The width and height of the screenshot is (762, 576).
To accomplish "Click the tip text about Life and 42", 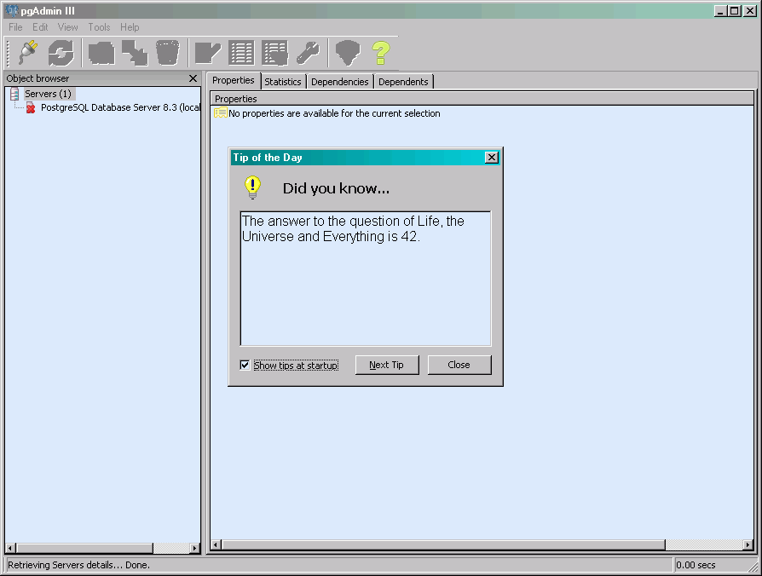I will 354,228.
